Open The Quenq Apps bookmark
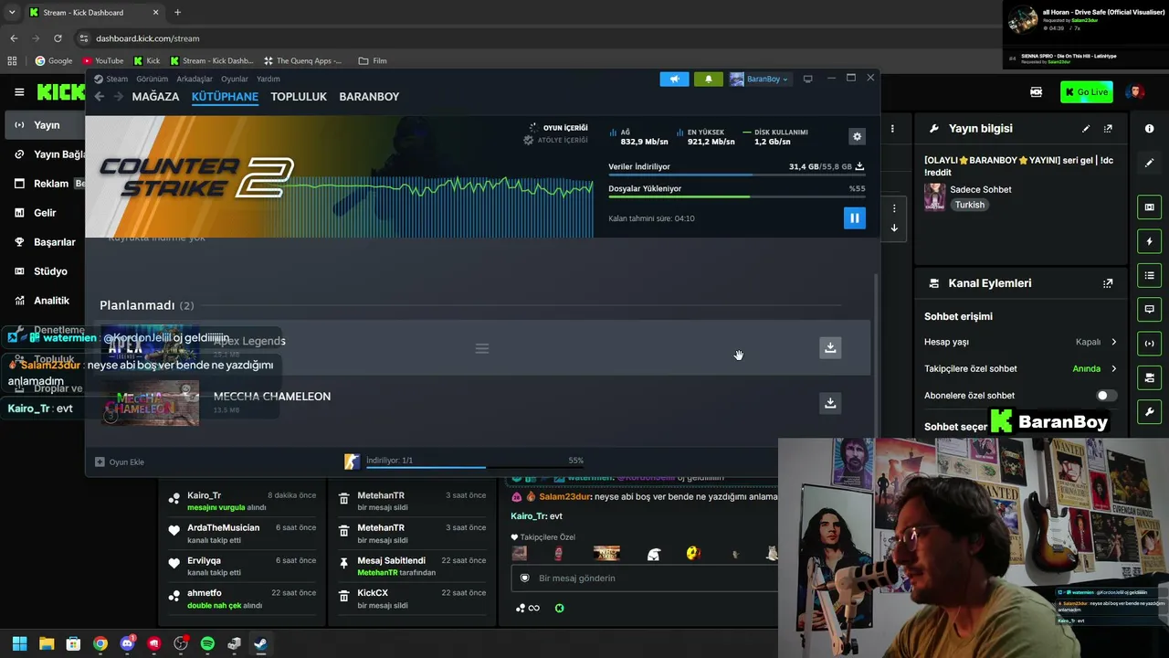The image size is (1169, 658). click(x=303, y=61)
